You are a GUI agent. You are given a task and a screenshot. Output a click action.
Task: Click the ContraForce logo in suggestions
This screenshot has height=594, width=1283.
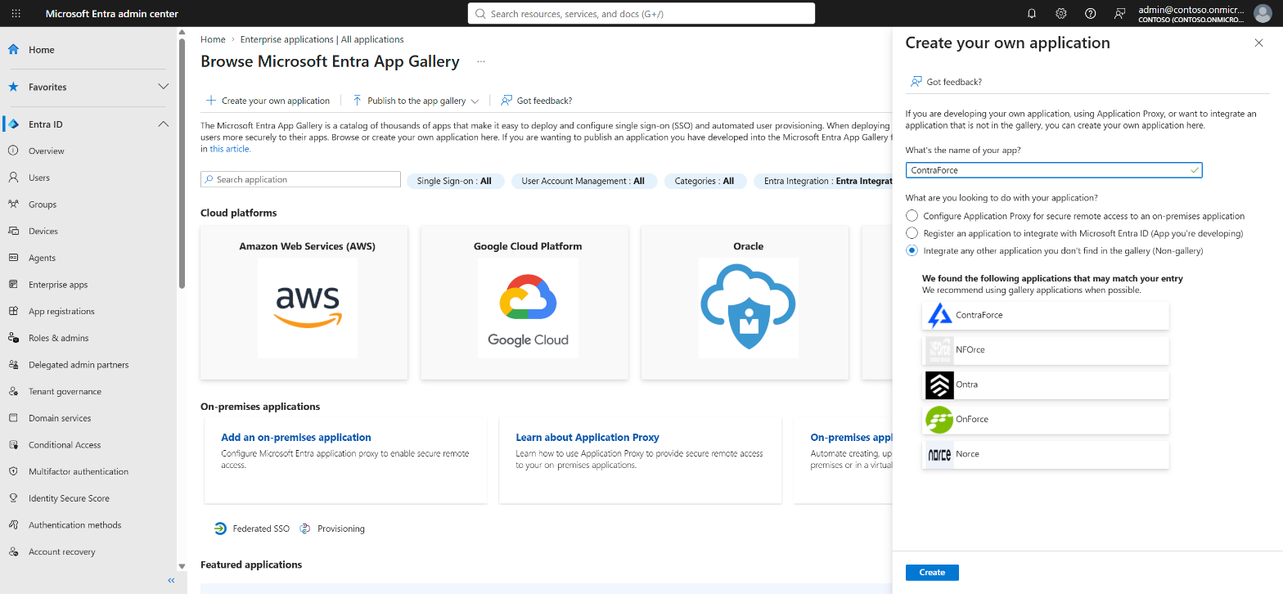(939, 315)
